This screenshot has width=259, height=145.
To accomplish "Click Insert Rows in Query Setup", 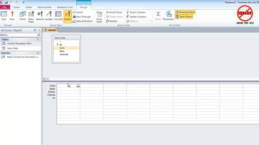I will tap(114, 12).
